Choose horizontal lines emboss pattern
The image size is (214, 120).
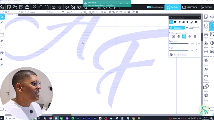184,36
